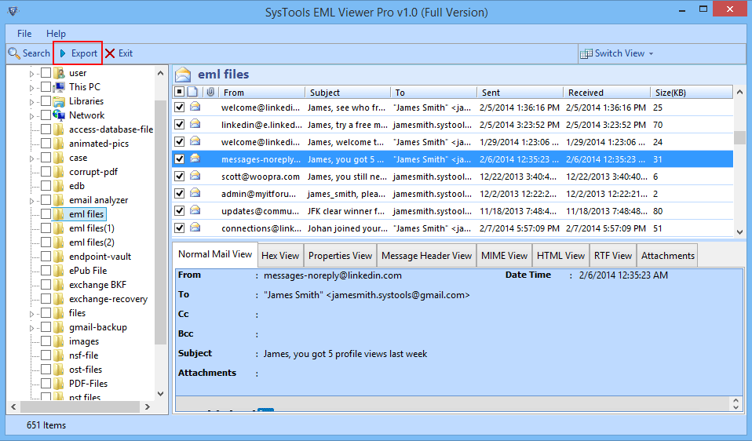
Task: Click the page icon column header
Action: coord(193,92)
